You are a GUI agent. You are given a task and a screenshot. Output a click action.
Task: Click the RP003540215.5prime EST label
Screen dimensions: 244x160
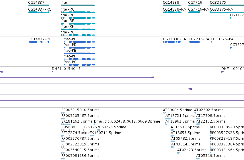(80, 150)
